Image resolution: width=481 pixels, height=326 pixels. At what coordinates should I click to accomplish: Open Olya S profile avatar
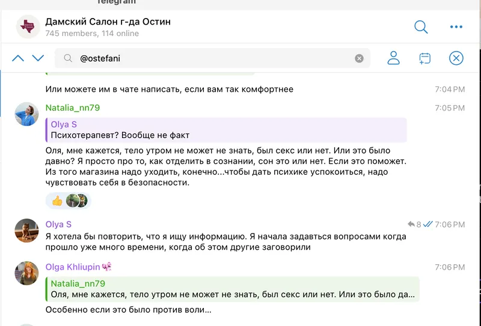pos(26,231)
